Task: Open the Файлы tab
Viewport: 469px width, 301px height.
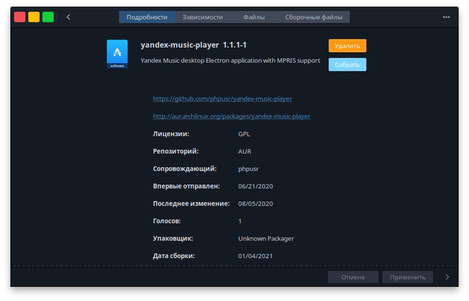Action: coord(254,17)
